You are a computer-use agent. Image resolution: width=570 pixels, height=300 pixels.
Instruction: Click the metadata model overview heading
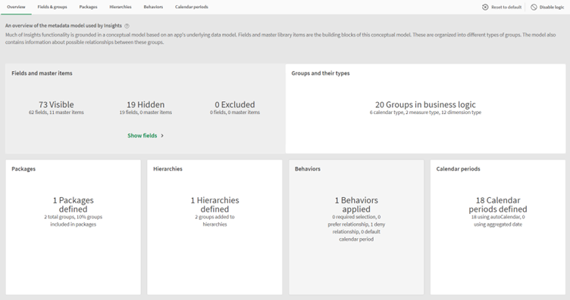[x=63, y=26]
